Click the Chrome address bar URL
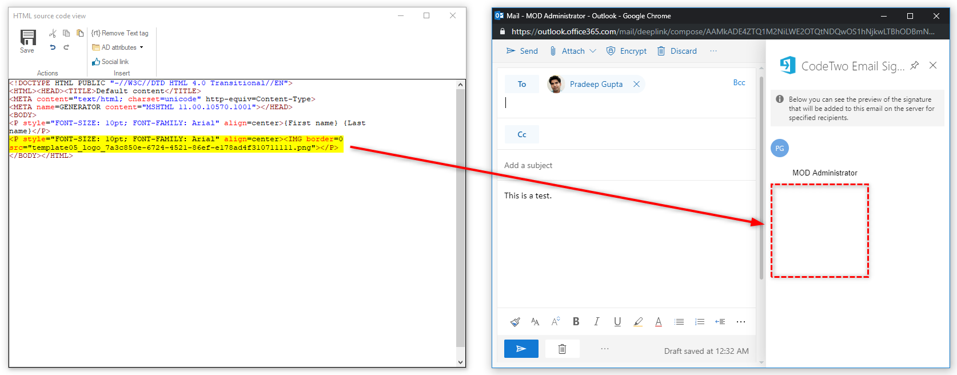This screenshot has height=375, width=957. point(723,31)
